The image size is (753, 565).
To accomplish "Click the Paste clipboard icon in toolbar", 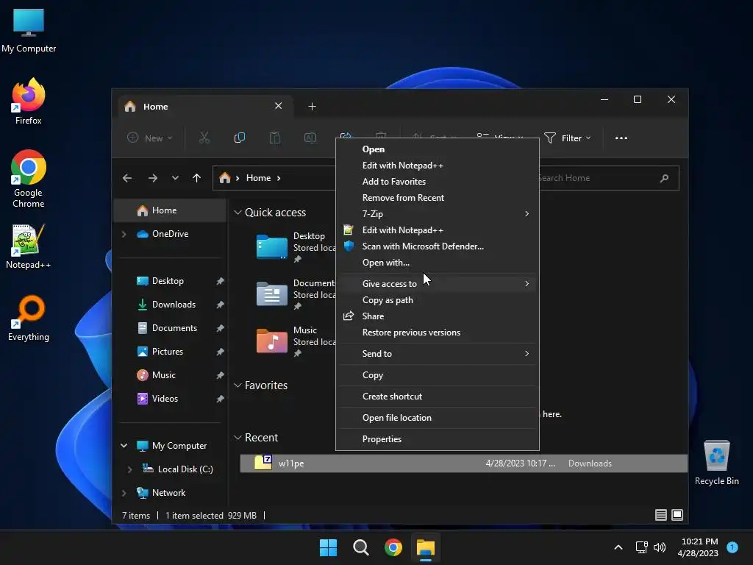I will 275,138.
